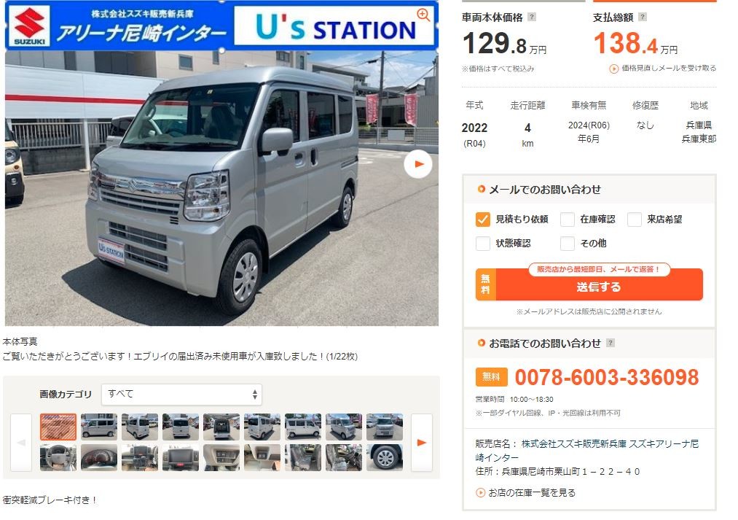Open the 画像カテゴリ dropdown

(x=181, y=395)
